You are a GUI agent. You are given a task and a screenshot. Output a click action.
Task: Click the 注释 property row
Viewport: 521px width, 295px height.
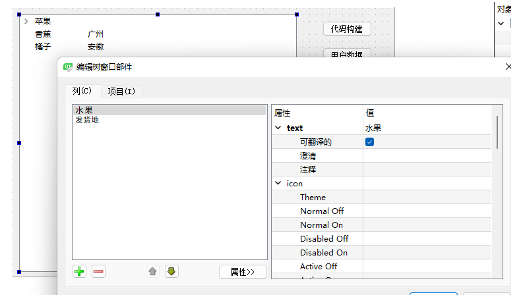pos(381,170)
